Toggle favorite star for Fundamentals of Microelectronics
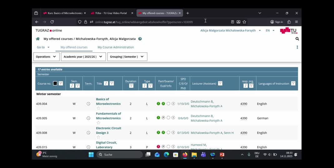This screenshot has width=334, height=168. tap(98, 123)
